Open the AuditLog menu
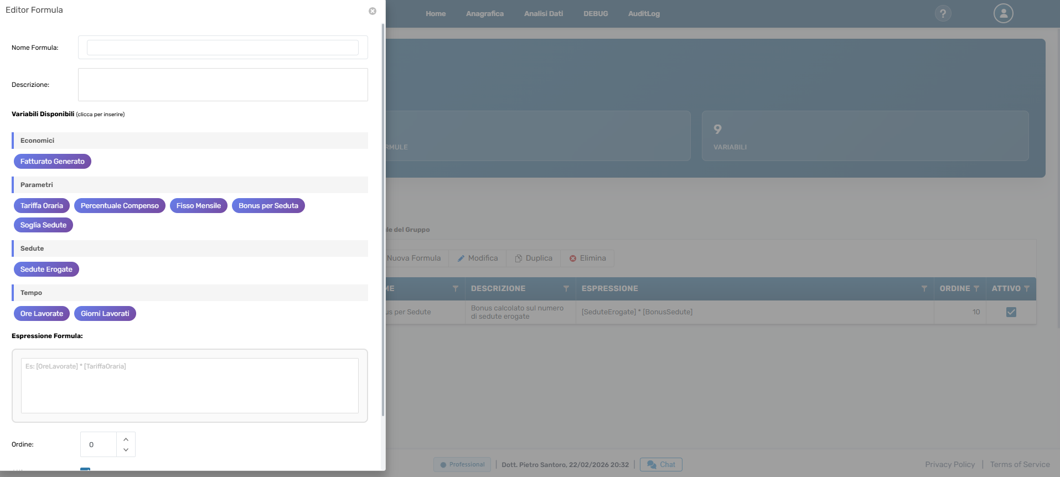This screenshot has height=477, width=1060. point(644,14)
